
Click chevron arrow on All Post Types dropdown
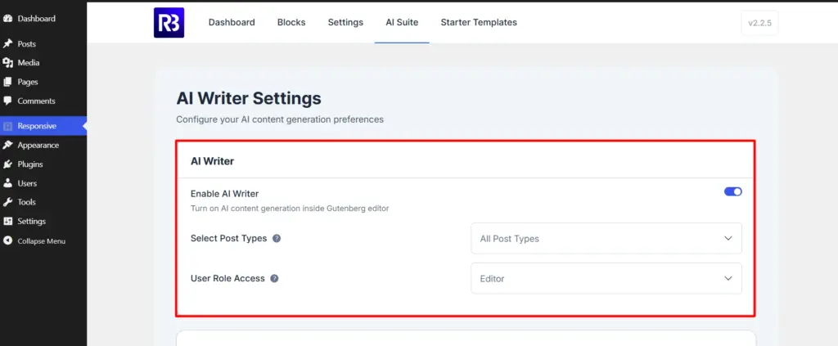[x=728, y=238]
